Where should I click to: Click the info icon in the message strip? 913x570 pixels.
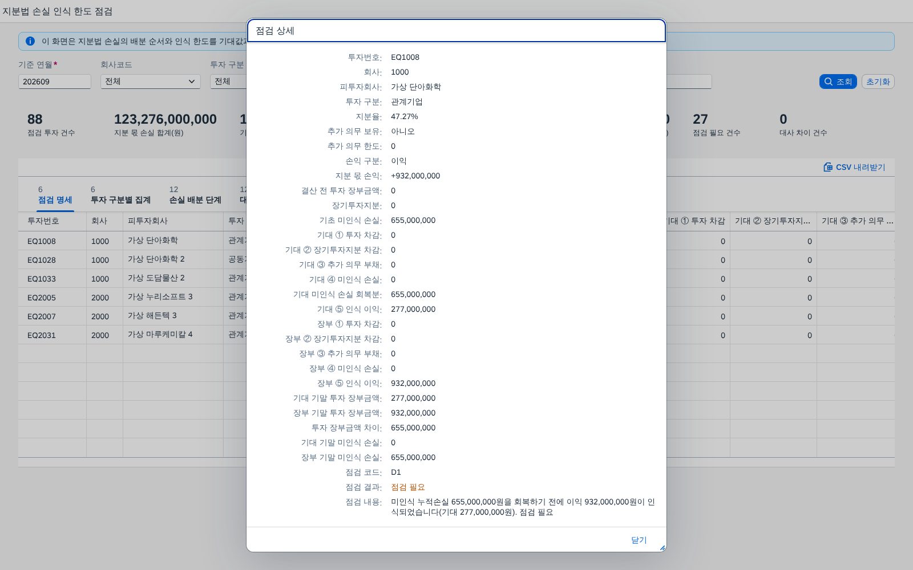pyautogui.click(x=30, y=41)
